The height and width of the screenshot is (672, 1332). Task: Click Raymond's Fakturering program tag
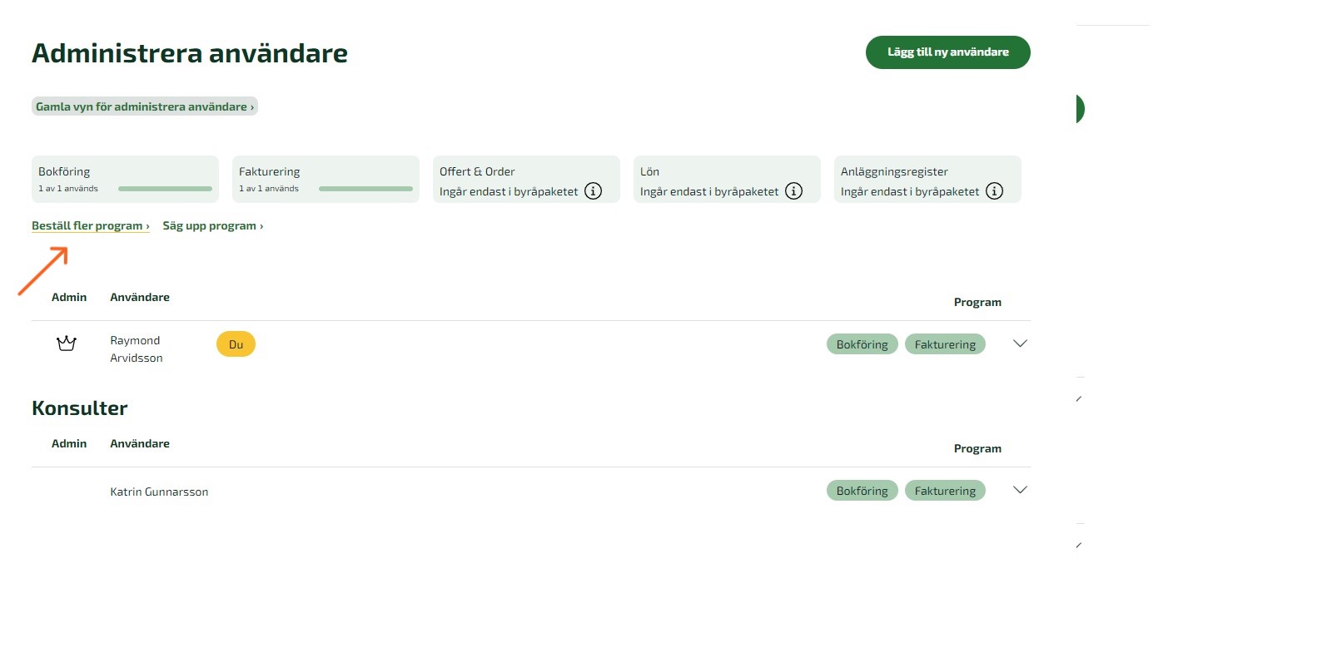(x=945, y=344)
